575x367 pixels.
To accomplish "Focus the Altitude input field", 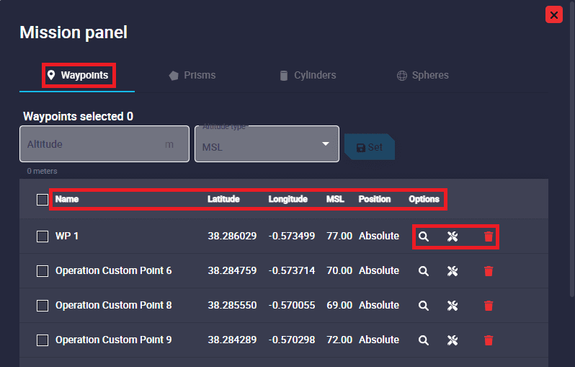I will tap(94, 144).
